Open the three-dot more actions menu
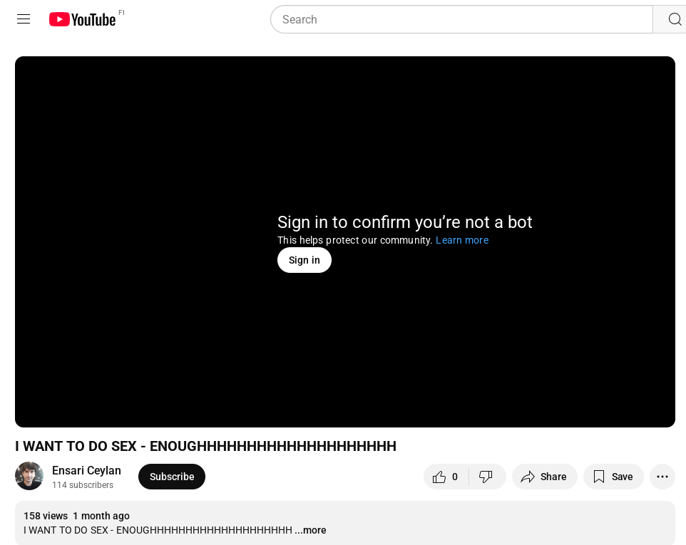Image resolution: width=686 pixels, height=545 pixels. click(662, 477)
